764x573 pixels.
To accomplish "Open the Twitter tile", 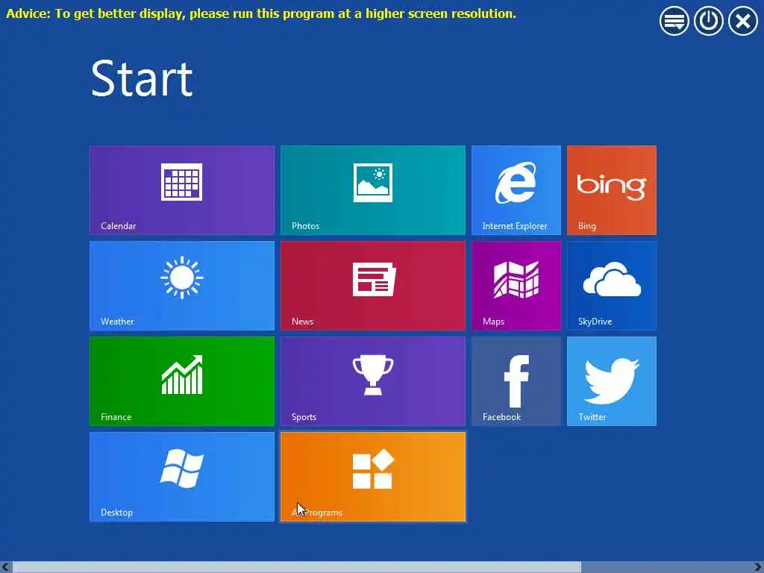I will [612, 381].
